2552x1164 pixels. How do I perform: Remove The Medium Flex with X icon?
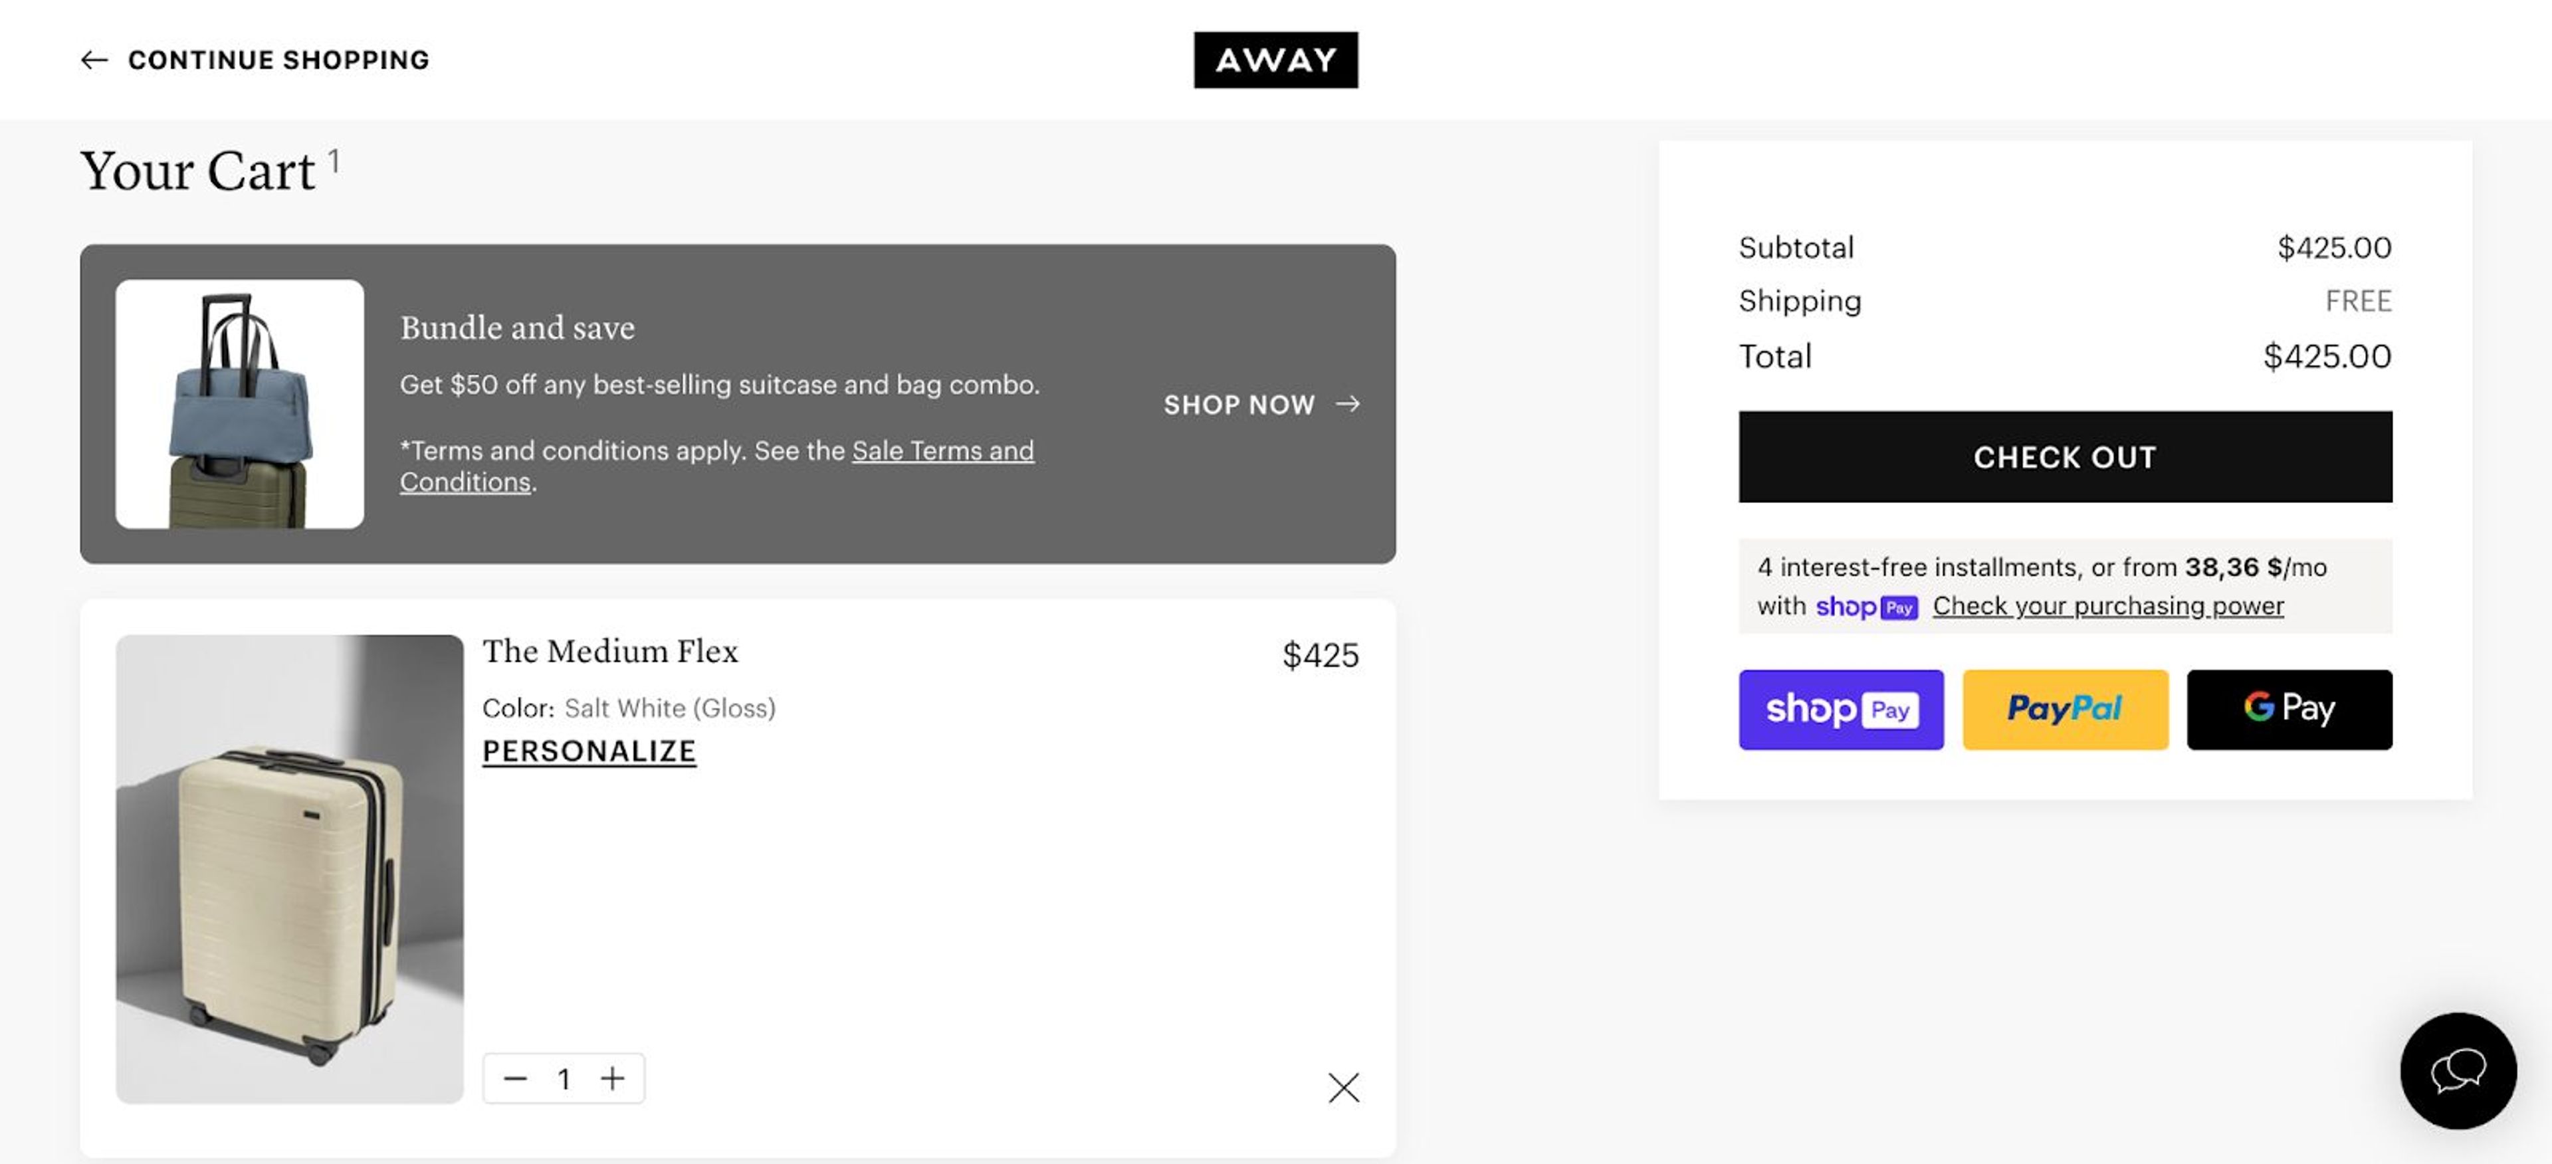point(1343,1088)
